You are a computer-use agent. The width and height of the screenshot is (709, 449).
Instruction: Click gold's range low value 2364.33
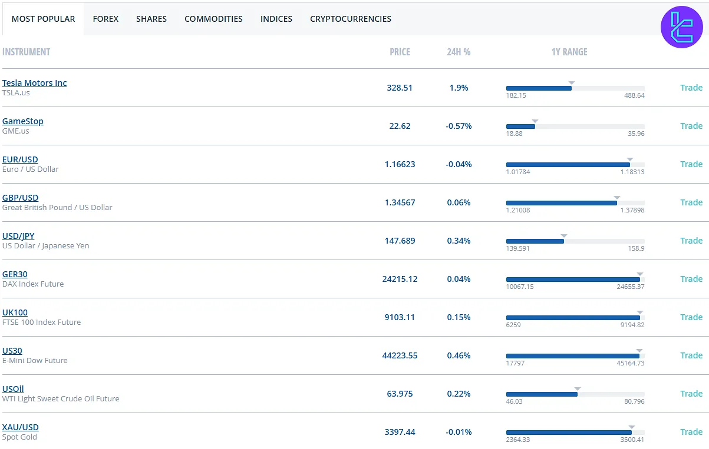pos(517,440)
